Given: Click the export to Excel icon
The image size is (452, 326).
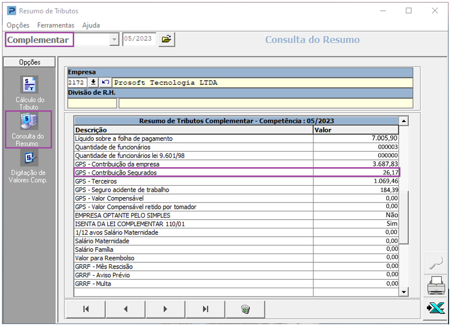Looking at the screenshot, I should (x=436, y=308).
